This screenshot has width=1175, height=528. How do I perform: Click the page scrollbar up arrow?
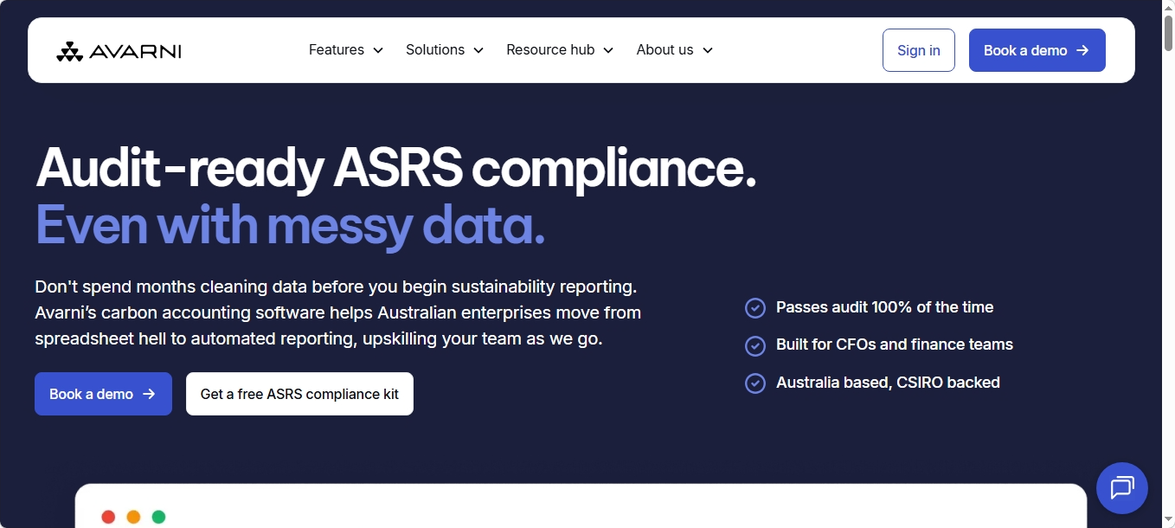[1168, 7]
